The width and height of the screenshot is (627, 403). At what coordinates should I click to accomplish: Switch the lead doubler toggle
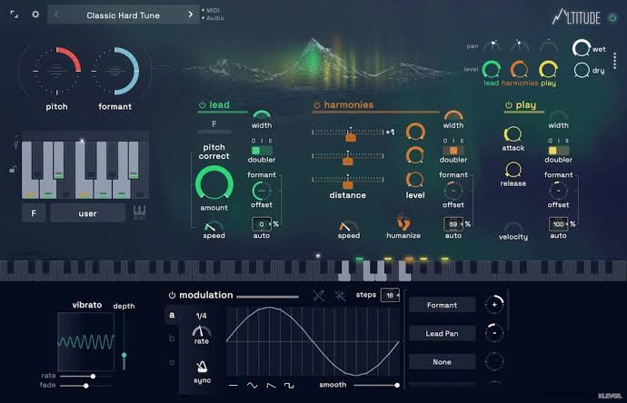(262, 151)
